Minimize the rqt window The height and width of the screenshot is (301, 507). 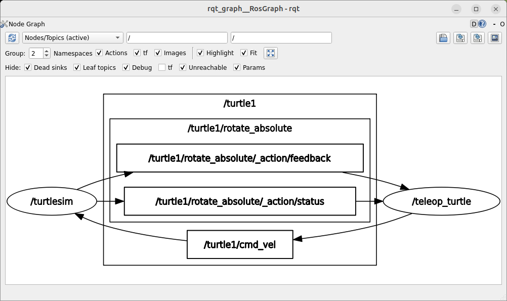(456, 9)
